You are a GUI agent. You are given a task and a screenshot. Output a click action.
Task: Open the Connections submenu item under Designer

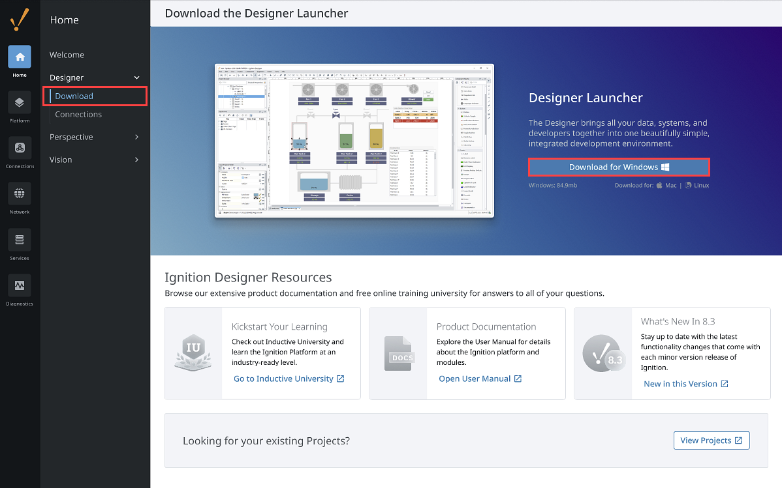tap(78, 115)
